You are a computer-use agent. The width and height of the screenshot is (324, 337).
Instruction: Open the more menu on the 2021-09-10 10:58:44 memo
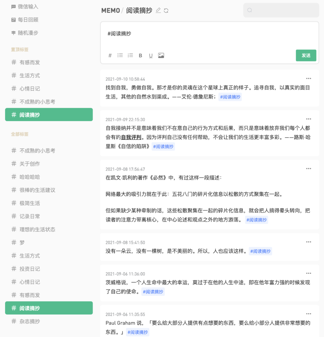pos(308,78)
